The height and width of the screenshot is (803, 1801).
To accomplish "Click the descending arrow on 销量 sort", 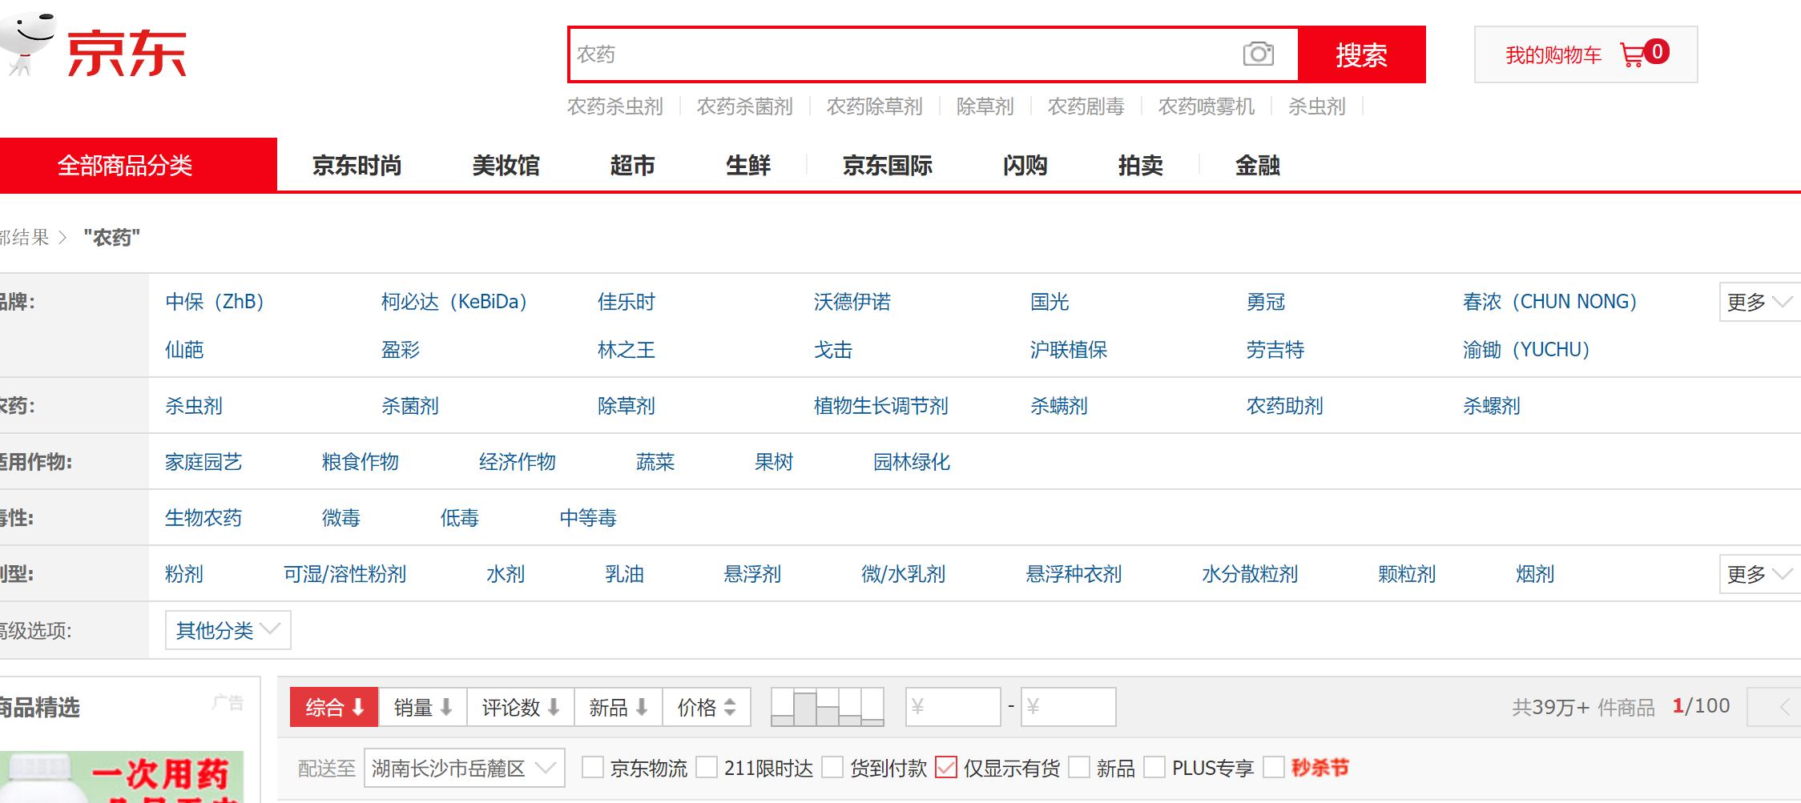I will coord(447,707).
